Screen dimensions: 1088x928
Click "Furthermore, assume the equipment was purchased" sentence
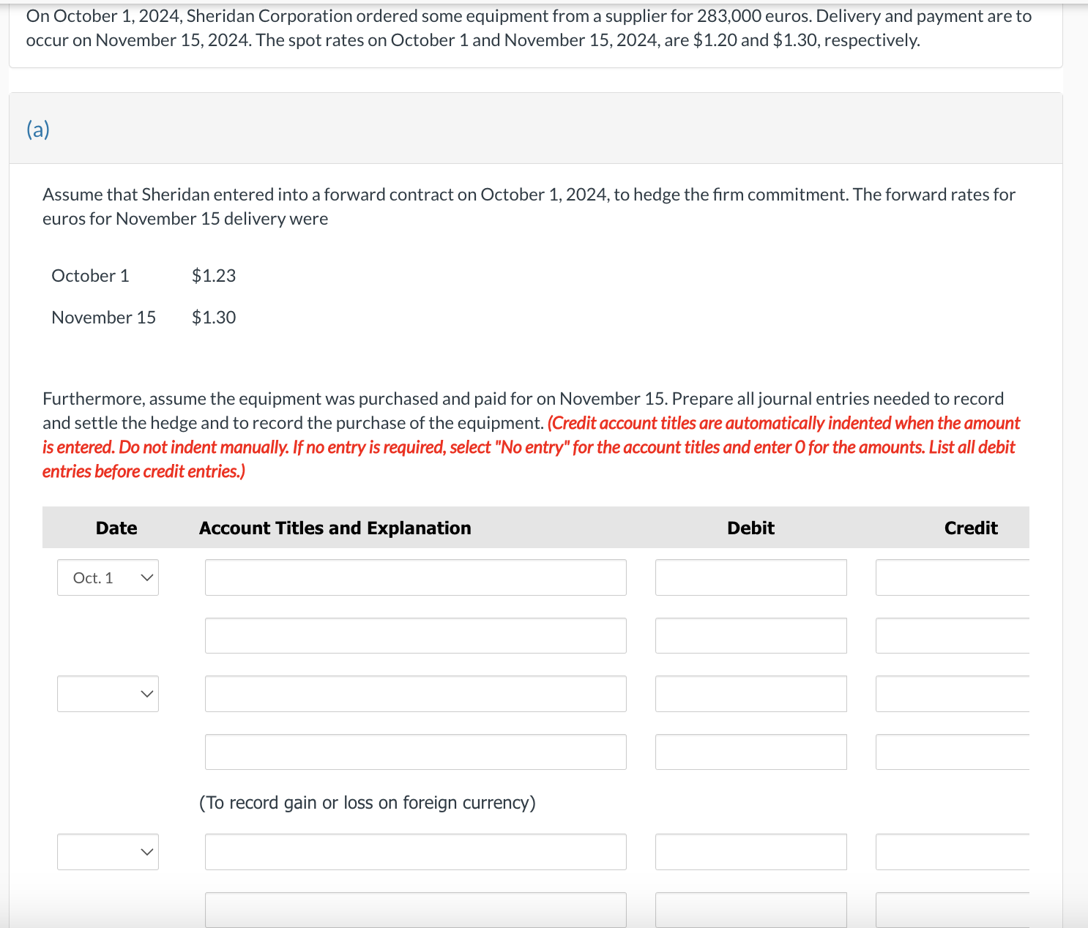coord(355,399)
